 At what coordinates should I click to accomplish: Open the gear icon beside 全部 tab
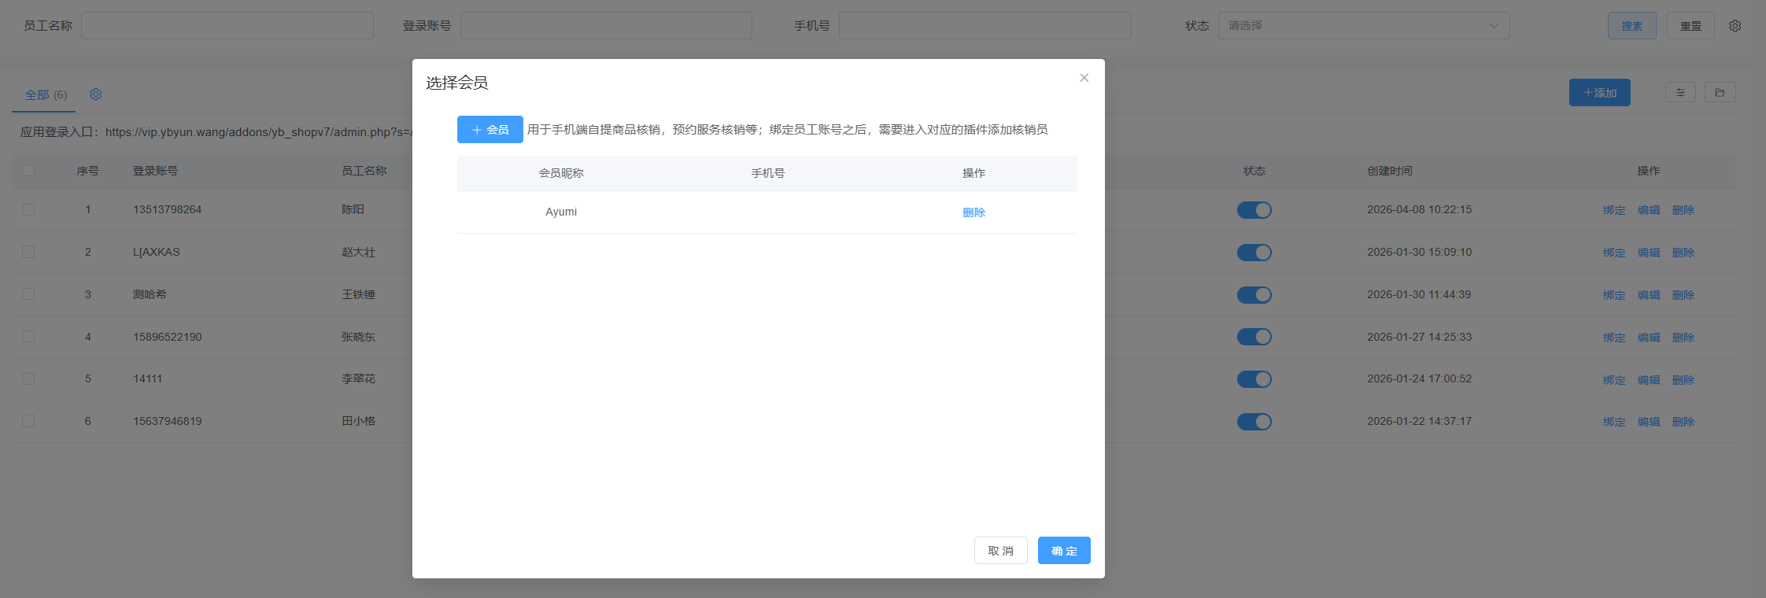[x=96, y=94]
